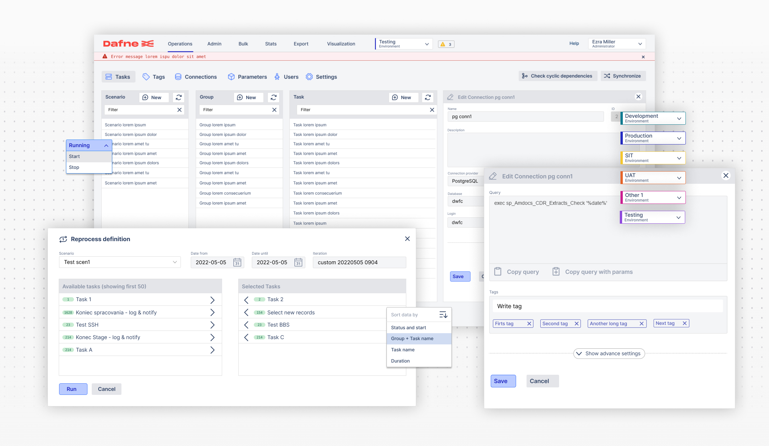769x446 pixels.
Task: Refresh the Group list
Action: [273, 97]
